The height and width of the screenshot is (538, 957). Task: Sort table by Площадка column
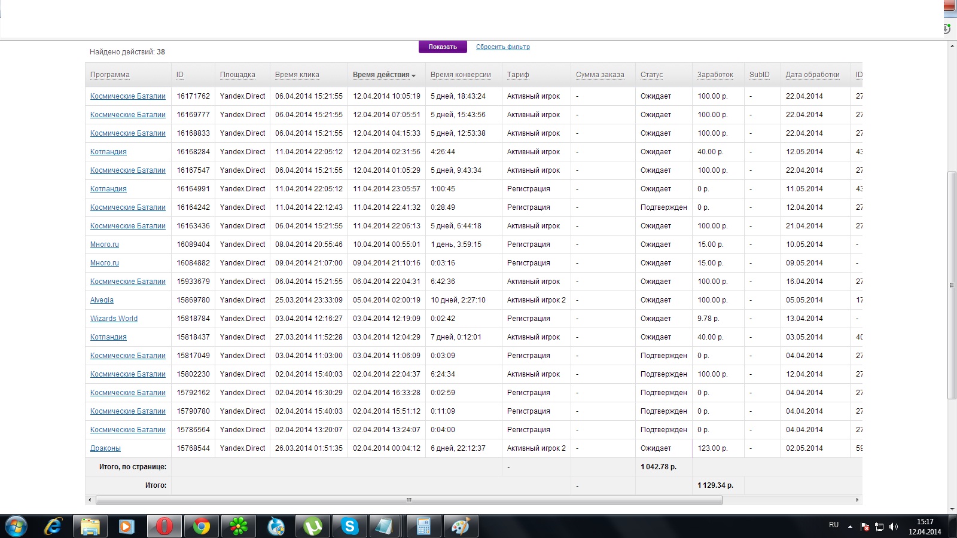237,75
